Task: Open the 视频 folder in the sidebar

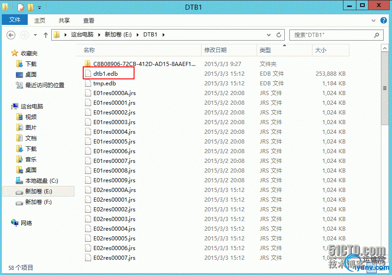Action: 31,117
